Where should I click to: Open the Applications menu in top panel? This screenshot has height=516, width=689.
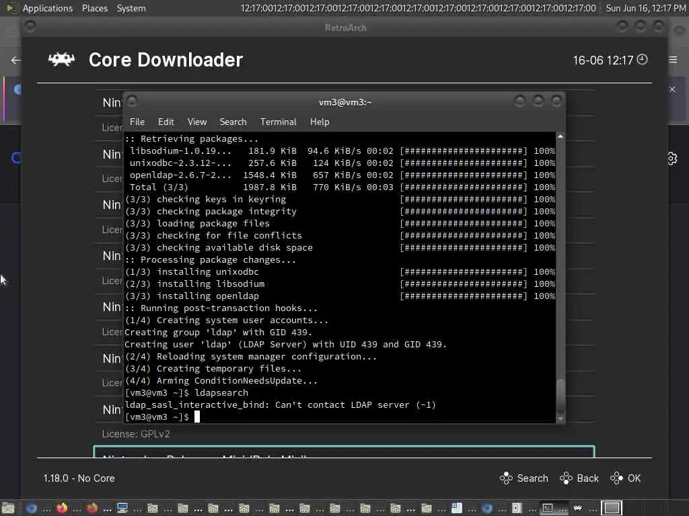coord(48,8)
